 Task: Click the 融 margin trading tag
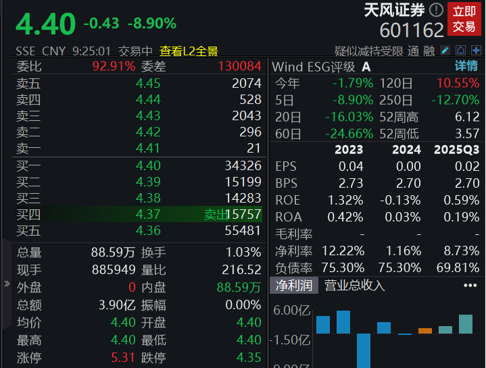429,51
